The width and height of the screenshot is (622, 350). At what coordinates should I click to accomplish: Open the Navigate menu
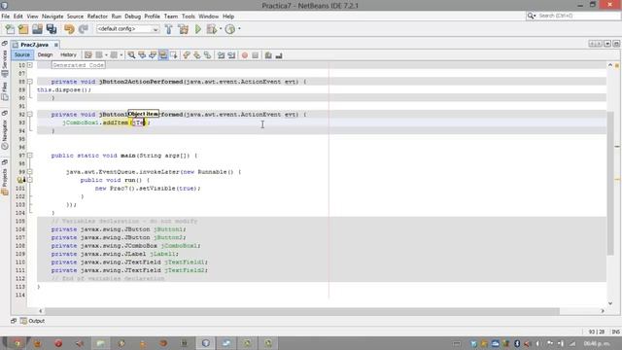click(x=52, y=17)
